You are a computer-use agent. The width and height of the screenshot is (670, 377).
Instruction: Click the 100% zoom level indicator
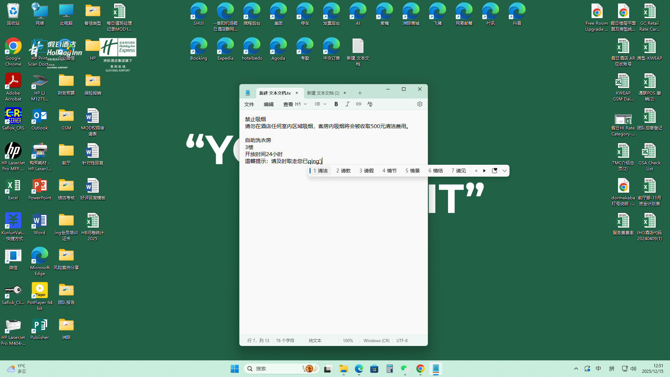[348, 340]
